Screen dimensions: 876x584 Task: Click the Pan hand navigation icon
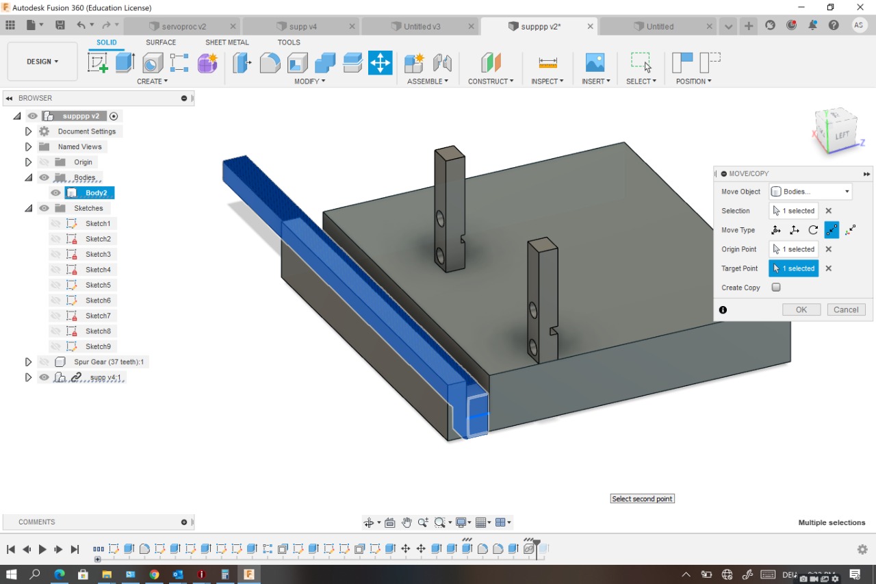pyautogui.click(x=407, y=522)
